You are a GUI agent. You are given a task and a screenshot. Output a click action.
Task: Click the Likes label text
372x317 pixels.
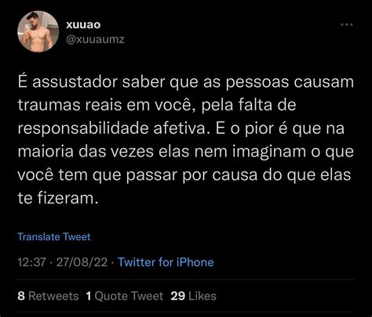click(x=202, y=296)
